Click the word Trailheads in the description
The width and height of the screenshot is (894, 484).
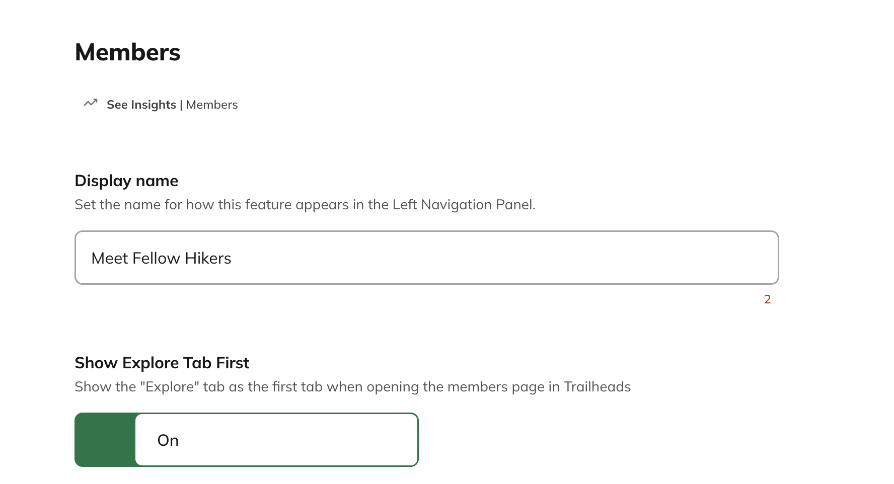597,387
